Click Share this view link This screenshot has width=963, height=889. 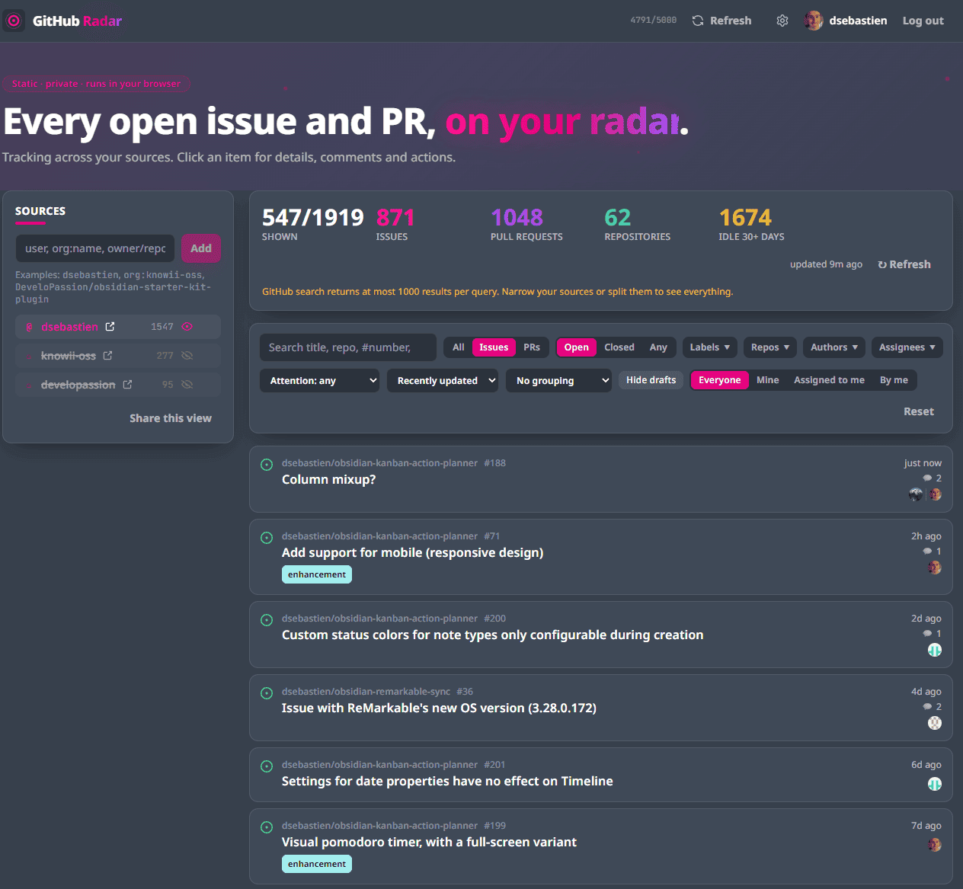pos(171,418)
